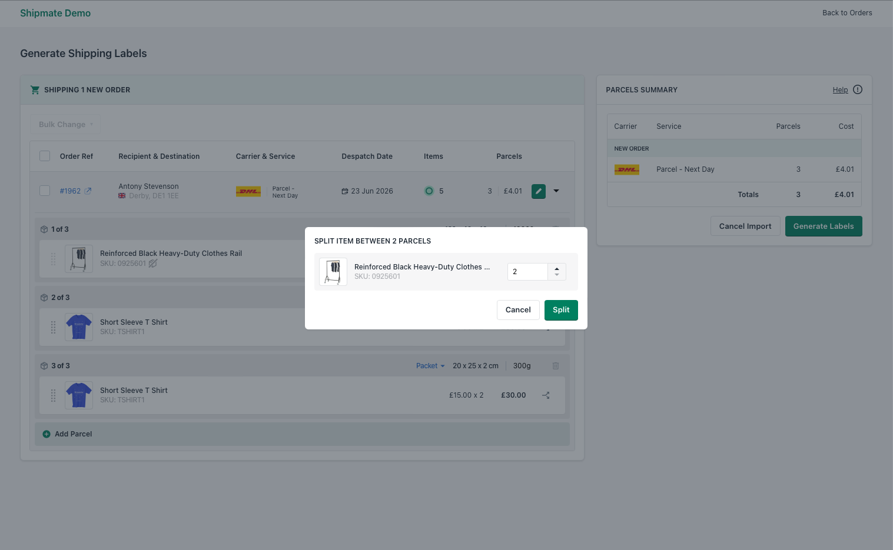Delete parcel 3 with the trash icon
Viewport: 893px width, 550px height.
(x=556, y=366)
